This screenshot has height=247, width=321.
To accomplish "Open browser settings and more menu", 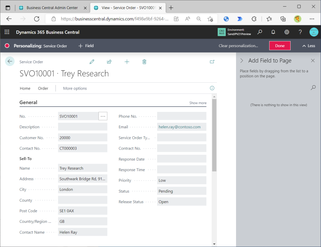I will (312, 19).
